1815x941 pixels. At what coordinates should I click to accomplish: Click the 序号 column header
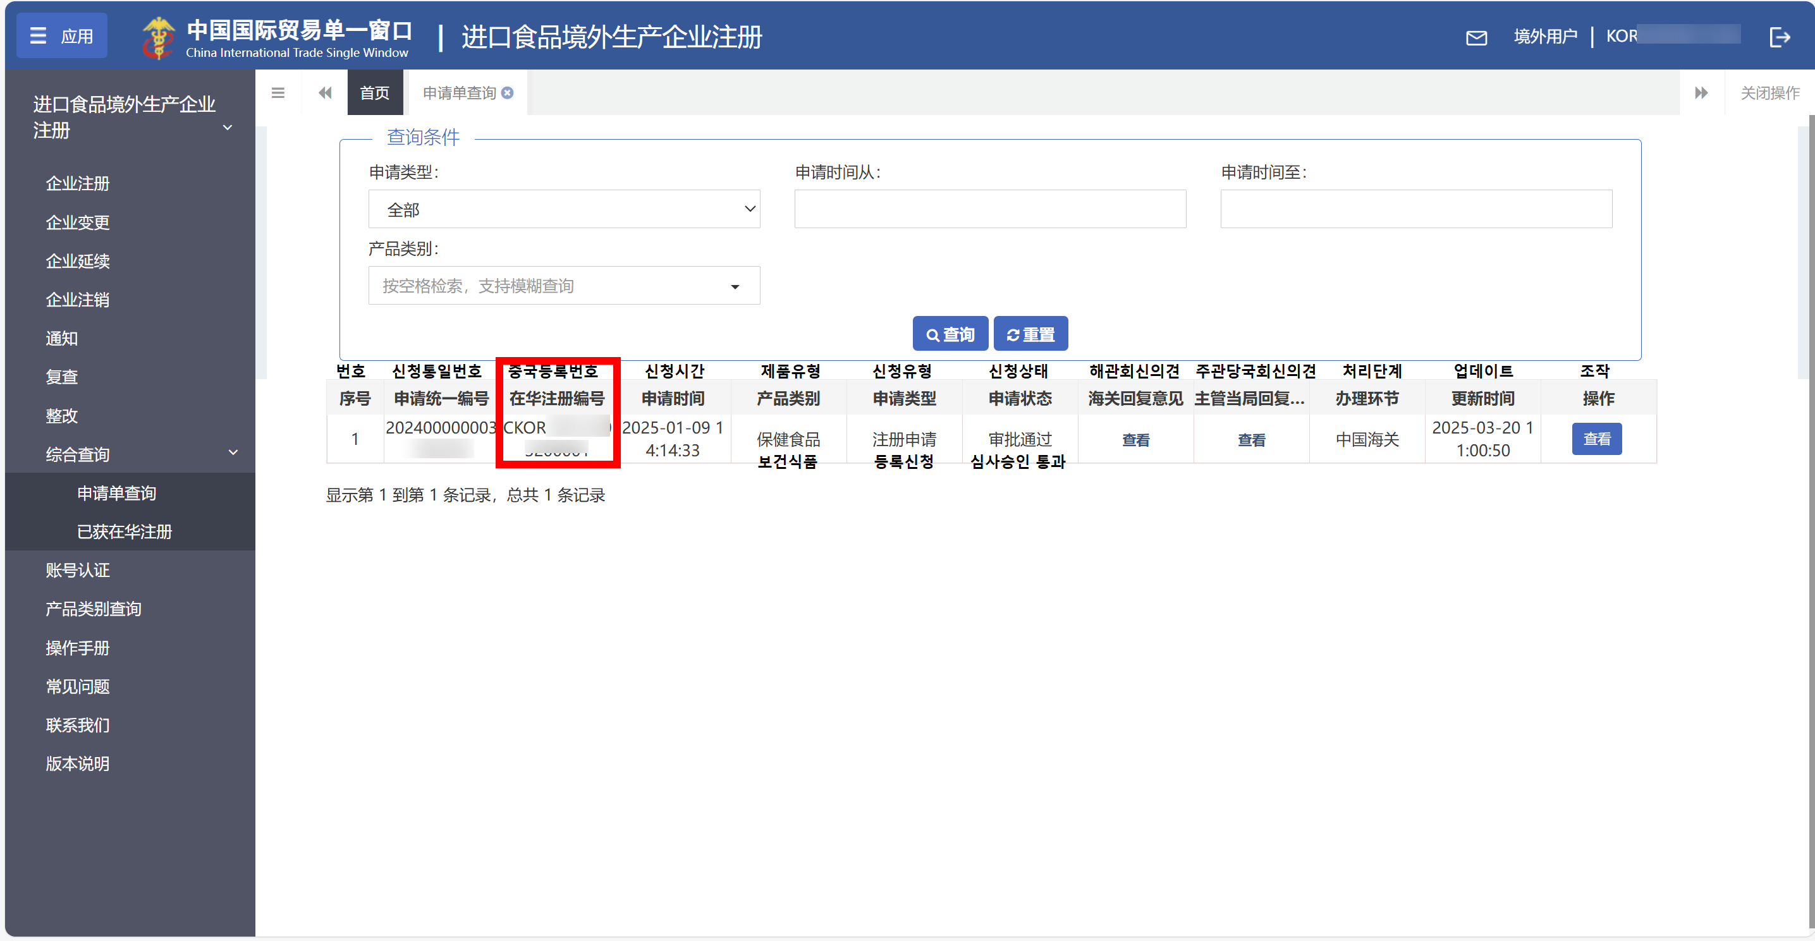pyautogui.click(x=355, y=399)
